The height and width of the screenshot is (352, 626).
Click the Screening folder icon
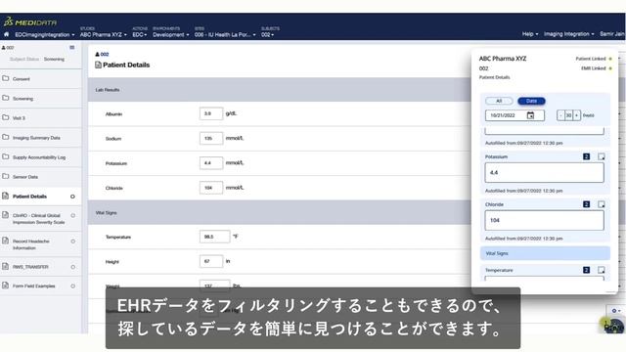6,98
